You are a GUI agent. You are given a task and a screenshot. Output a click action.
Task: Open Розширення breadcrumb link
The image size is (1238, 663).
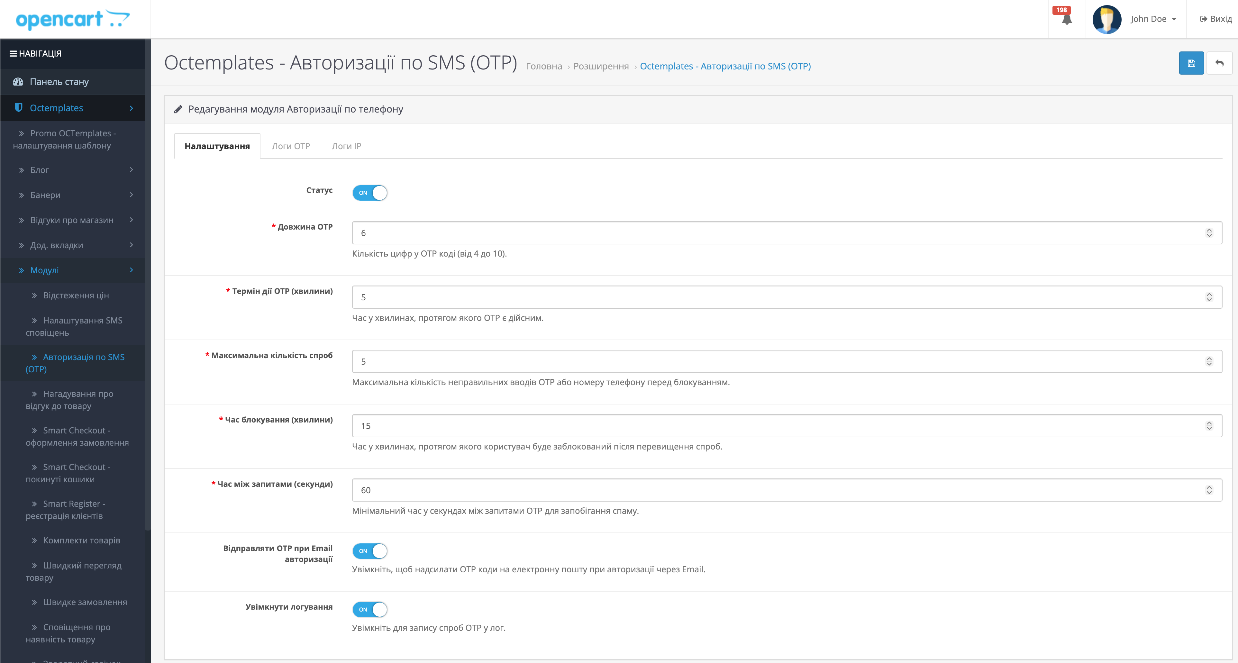tap(600, 66)
